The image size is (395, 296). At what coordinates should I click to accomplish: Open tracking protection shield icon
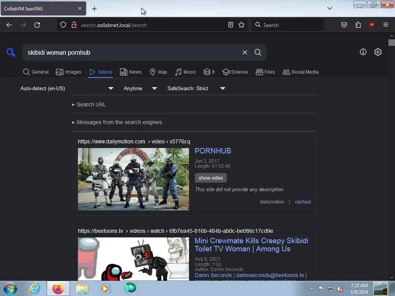pyautogui.click(x=63, y=25)
